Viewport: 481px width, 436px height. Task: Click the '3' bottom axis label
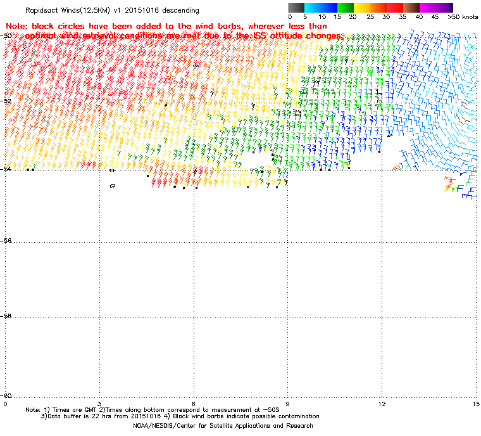99,404
